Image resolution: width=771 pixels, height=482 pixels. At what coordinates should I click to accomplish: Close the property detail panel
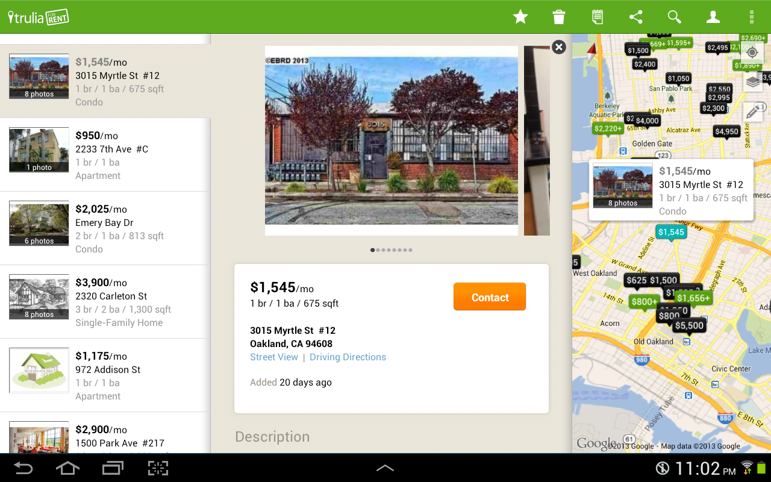(559, 47)
